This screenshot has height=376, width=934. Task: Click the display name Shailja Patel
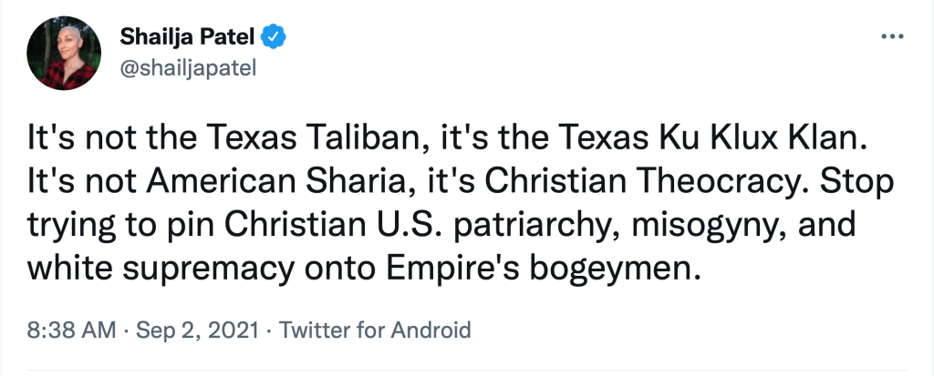click(189, 36)
